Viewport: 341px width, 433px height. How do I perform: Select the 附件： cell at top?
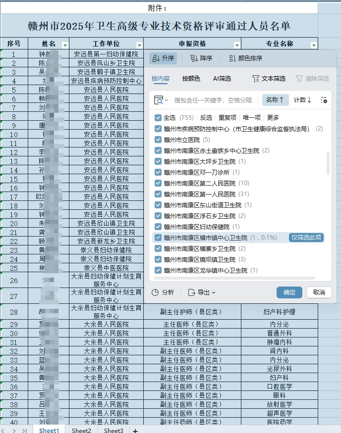pos(159,8)
